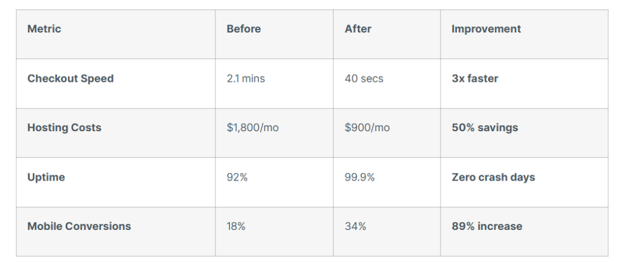This screenshot has height=263, width=618.
Task: Click the 89% increase cell
Action: [x=487, y=226]
